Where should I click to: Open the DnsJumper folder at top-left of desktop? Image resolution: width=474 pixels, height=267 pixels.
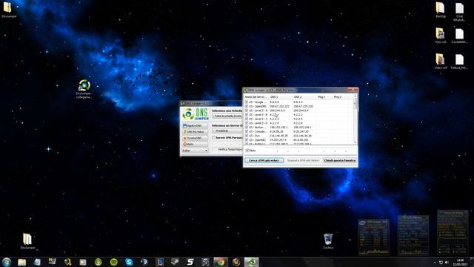8,10
